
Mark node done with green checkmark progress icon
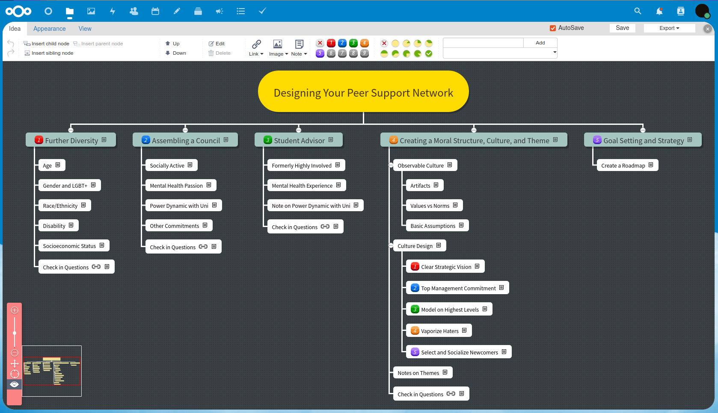tap(428, 54)
